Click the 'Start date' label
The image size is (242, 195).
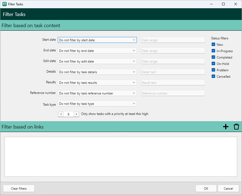tap(49, 40)
